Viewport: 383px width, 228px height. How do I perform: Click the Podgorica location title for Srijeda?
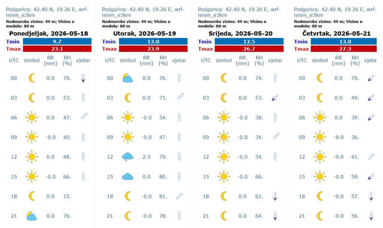239,12
